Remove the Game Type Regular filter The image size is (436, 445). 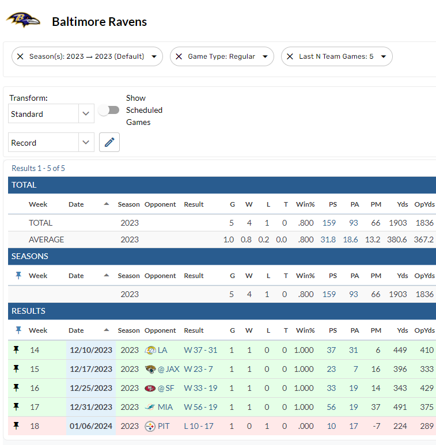(179, 56)
